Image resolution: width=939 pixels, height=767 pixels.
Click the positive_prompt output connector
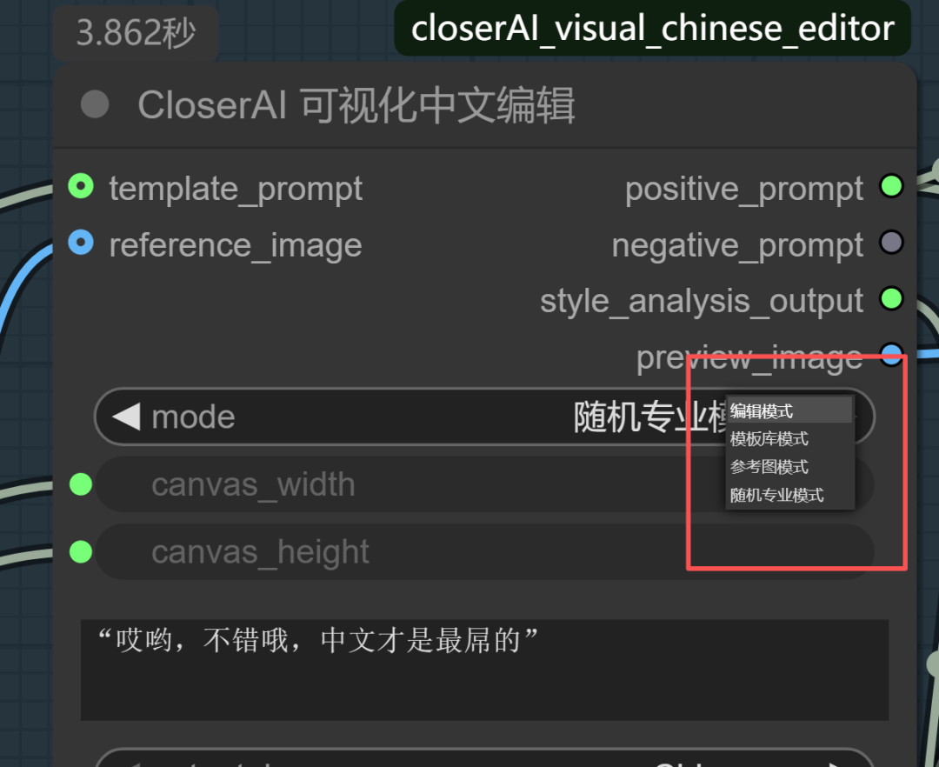point(891,186)
